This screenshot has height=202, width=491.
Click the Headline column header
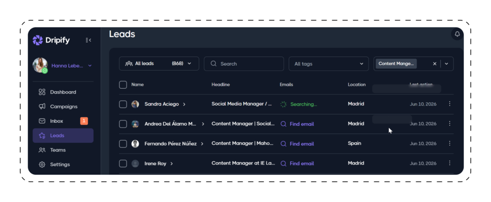(x=221, y=84)
